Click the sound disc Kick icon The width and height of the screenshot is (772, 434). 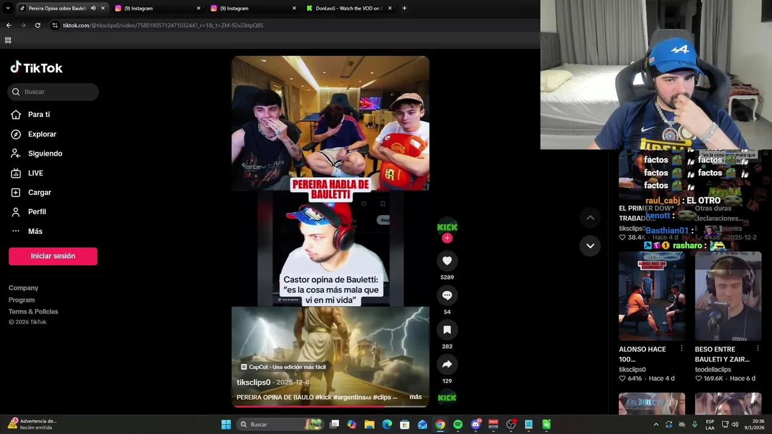pos(447,398)
